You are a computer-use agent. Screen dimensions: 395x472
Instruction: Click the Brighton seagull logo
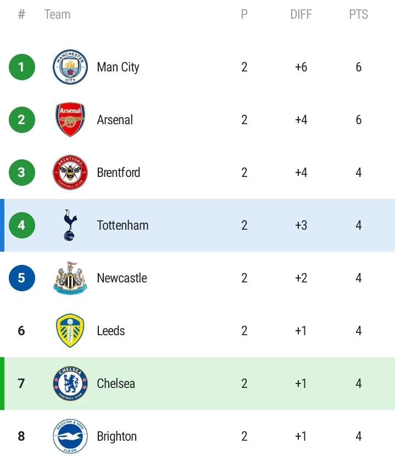(70, 436)
